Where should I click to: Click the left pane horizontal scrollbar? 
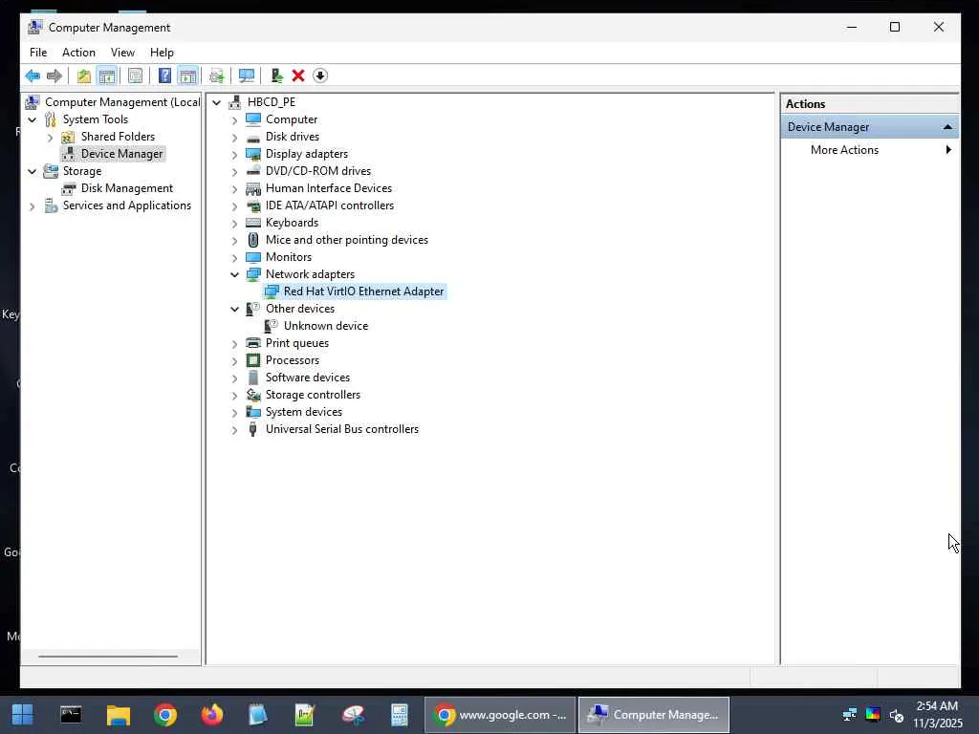click(107, 657)
